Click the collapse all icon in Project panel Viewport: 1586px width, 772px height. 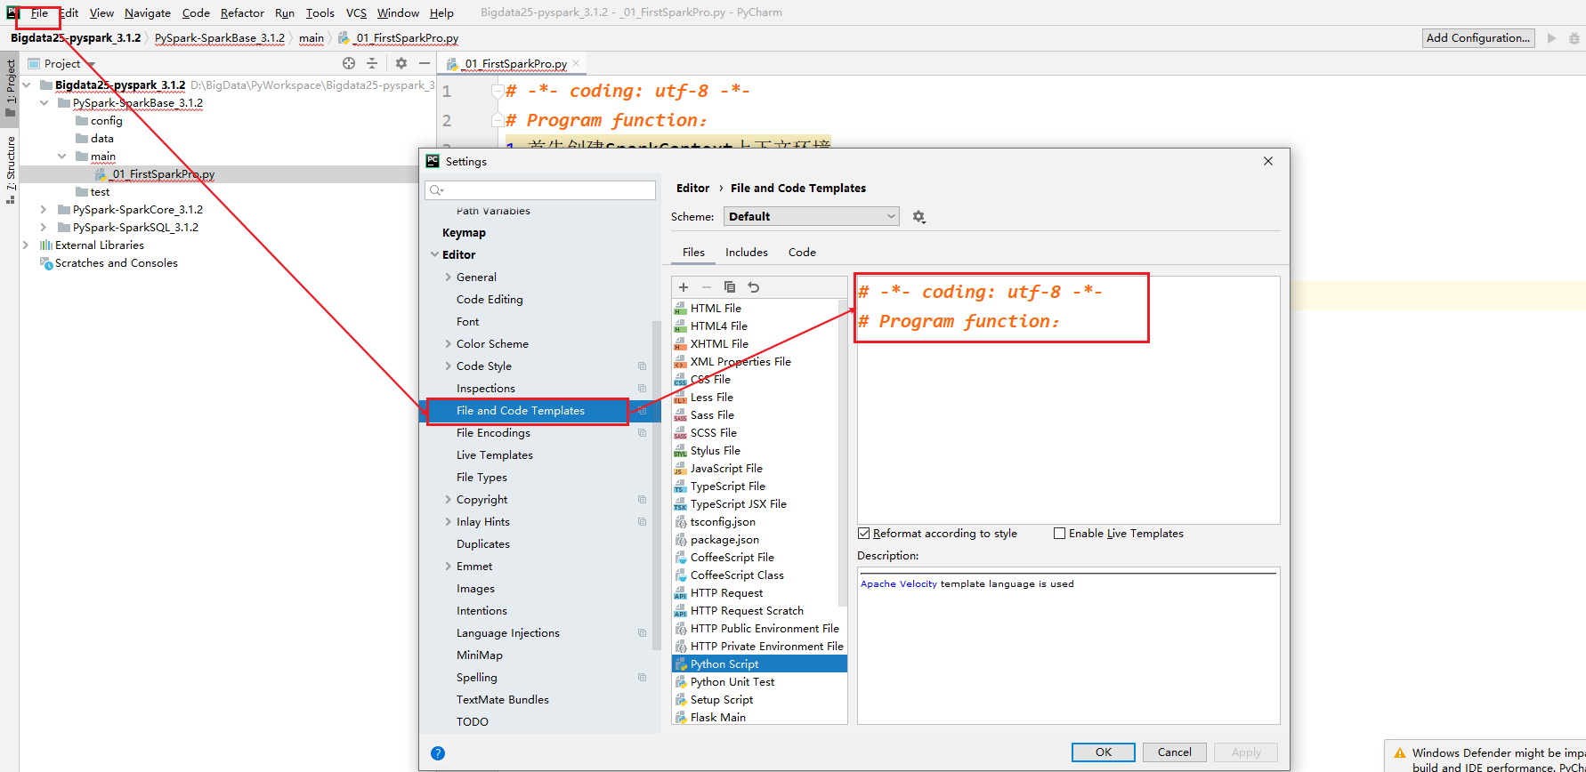coord(372,63)
